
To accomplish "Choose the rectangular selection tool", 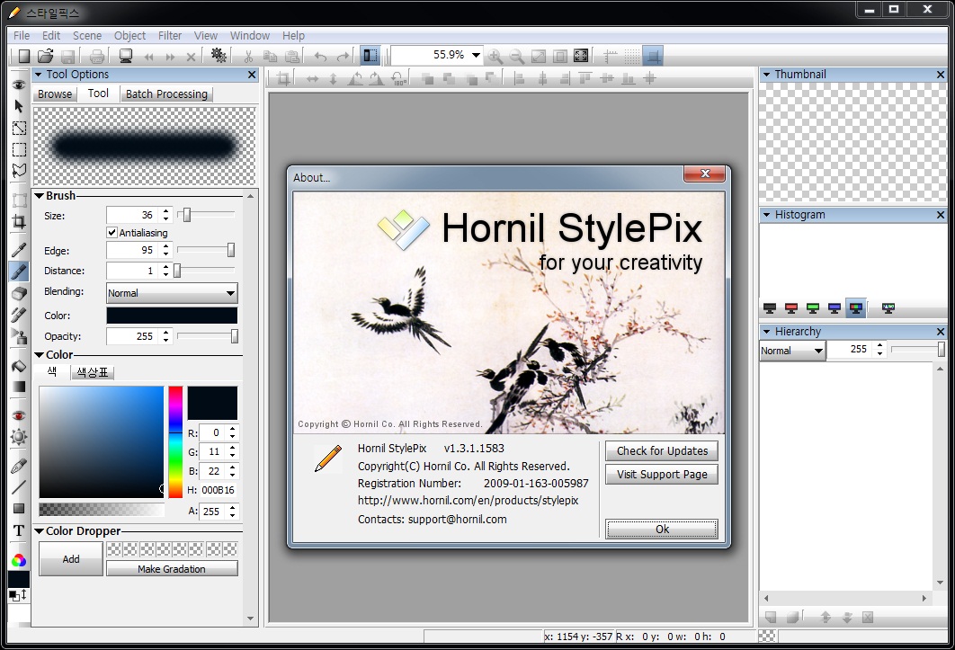I will pos(18,149).
